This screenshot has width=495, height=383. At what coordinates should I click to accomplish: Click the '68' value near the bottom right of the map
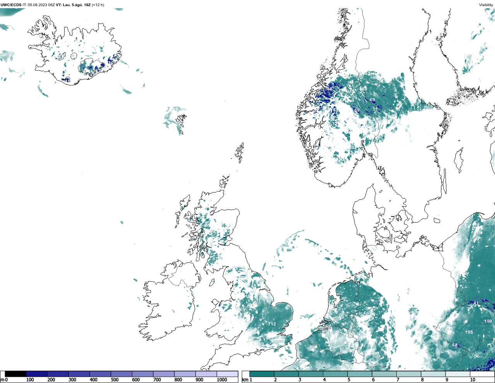(x=455, y=345)
